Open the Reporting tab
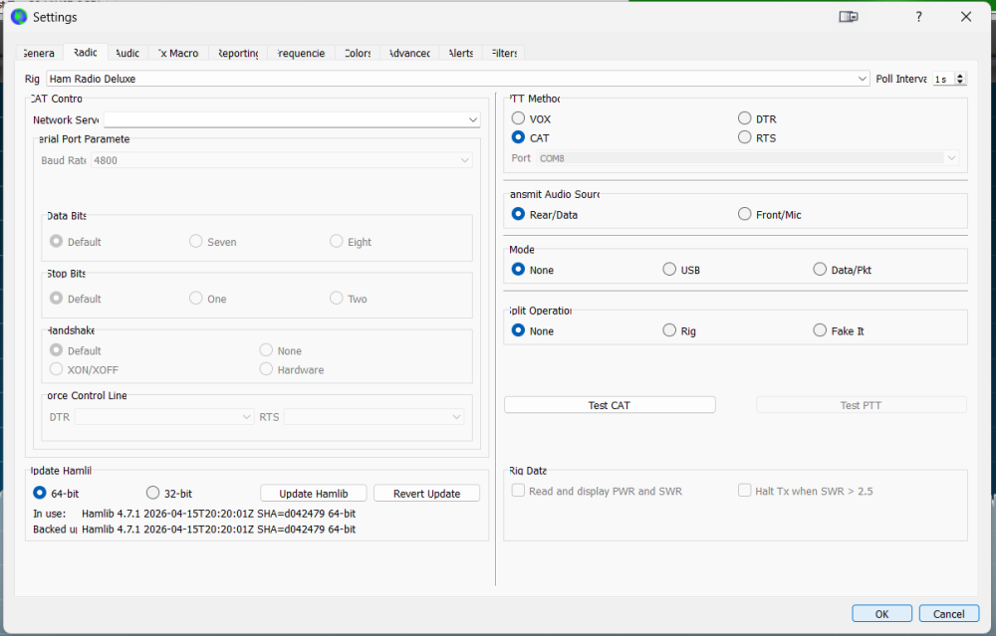Viewport: 996px width, 636px height. click(x=238, y=54)
